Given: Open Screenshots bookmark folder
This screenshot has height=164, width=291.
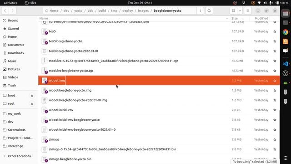Looking at the screenshot, I should tap(19, 130).
